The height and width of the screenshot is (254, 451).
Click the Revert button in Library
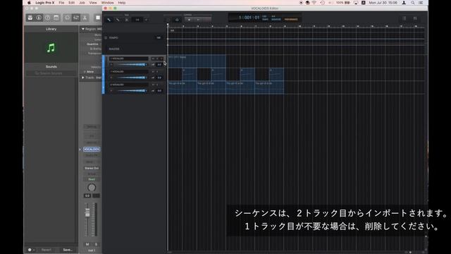[x=47, y=250]
